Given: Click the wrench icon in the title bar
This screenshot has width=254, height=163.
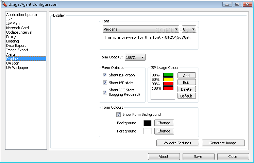Looking at the screenshot, I should (4, 4).
